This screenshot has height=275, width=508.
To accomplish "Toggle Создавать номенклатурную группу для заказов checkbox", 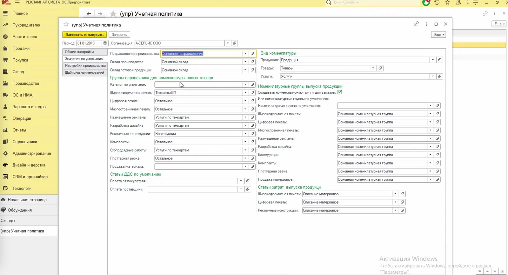I will coord(340,92).
